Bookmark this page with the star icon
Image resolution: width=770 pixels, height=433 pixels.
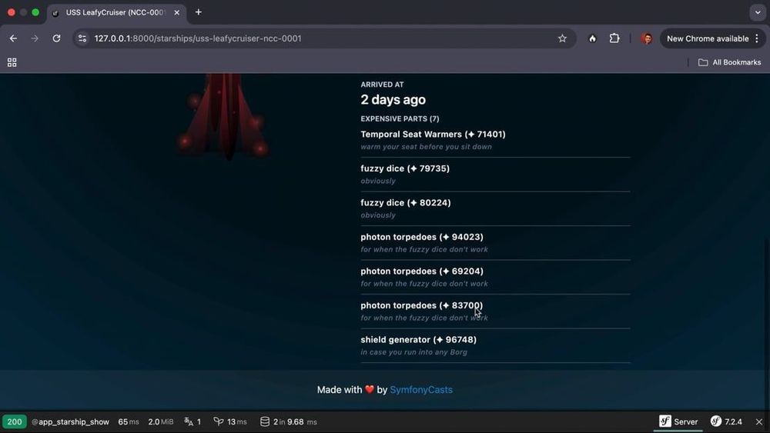[x=562, y=38]
